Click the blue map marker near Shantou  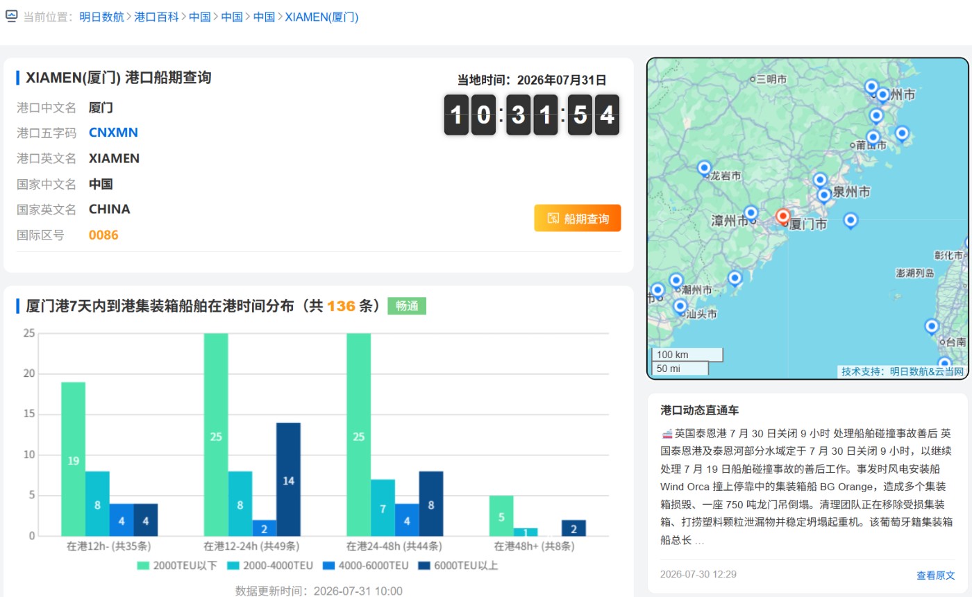pyautogui.click(x=680, y=307)
